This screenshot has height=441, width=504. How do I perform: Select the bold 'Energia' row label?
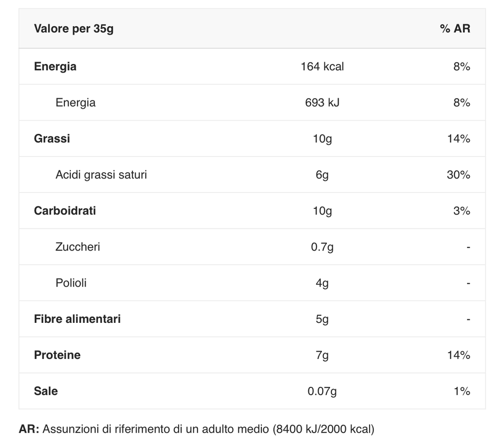coord(55,66)
